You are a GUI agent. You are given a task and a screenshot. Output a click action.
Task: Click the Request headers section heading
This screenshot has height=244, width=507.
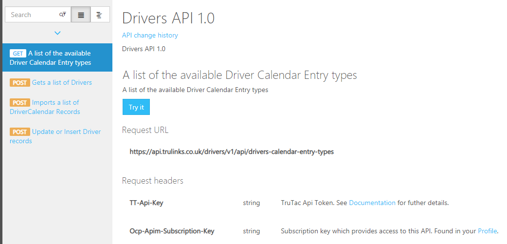pos(153,181)
